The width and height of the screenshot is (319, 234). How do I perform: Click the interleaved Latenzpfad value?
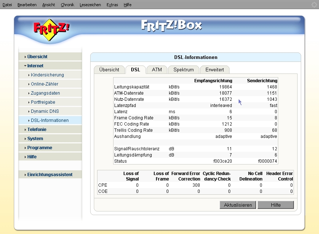[x=221, y=106]
